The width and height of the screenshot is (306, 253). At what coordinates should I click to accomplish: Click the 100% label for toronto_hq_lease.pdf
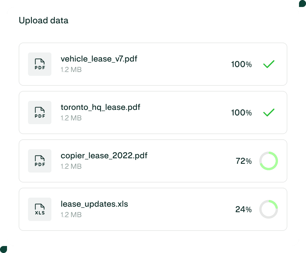[241, 113]
